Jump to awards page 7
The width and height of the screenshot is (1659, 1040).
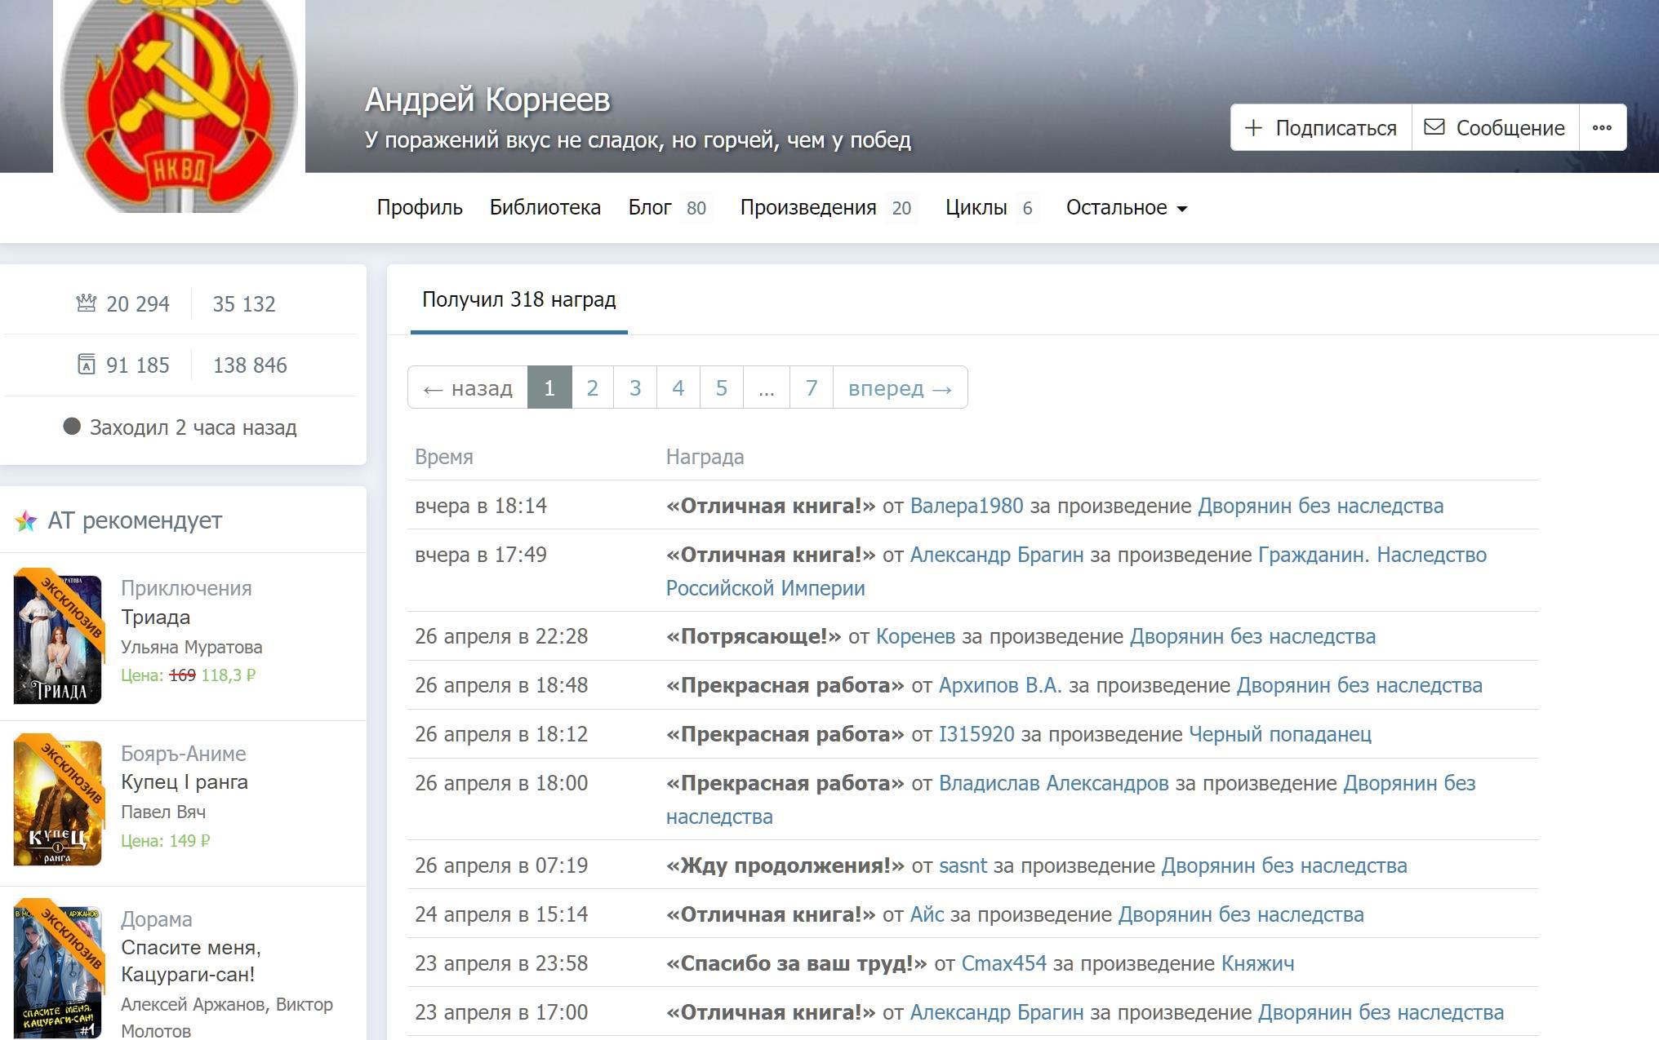[811, 388]
